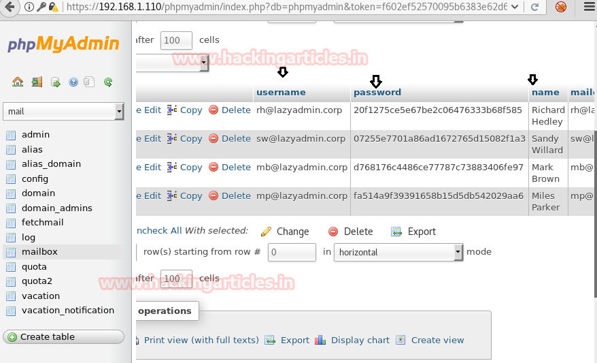This screenshot has width=597, height=363.
Task: Click table icon next to quota
Action: 11,267
